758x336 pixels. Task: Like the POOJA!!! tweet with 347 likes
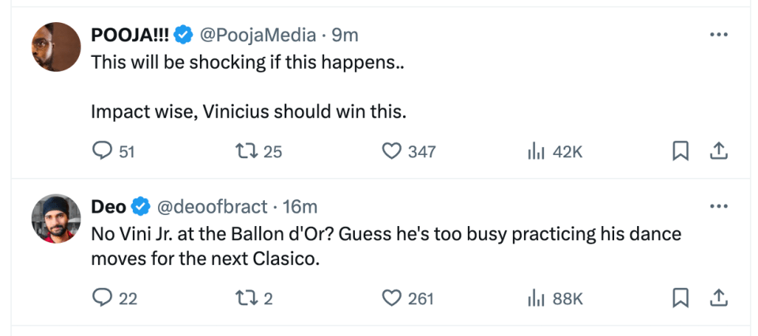(x=391, y=152)
